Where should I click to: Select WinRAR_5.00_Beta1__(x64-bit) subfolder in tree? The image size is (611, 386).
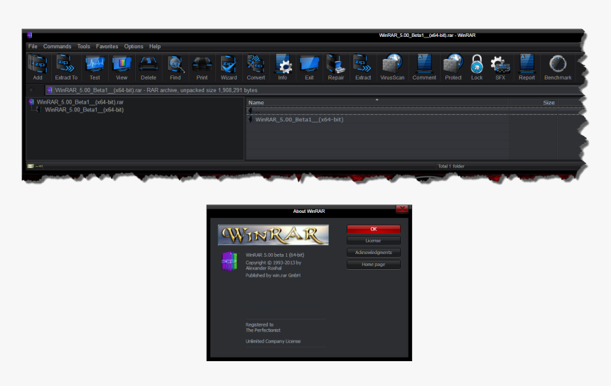click(84, 110)
